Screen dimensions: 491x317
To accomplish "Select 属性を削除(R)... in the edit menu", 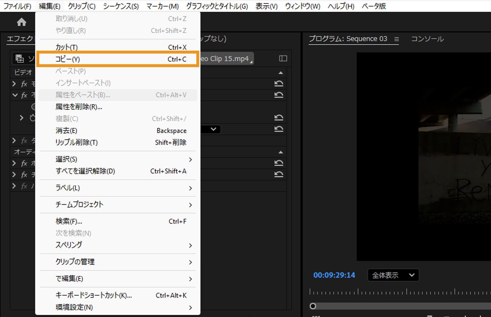I will click(x=118, y=107).
